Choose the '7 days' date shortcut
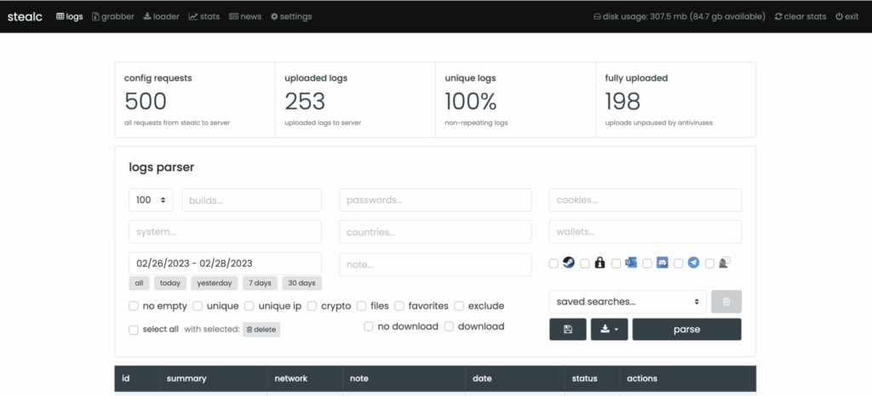This screenshot has height=396, width=872. pos(260,283)
